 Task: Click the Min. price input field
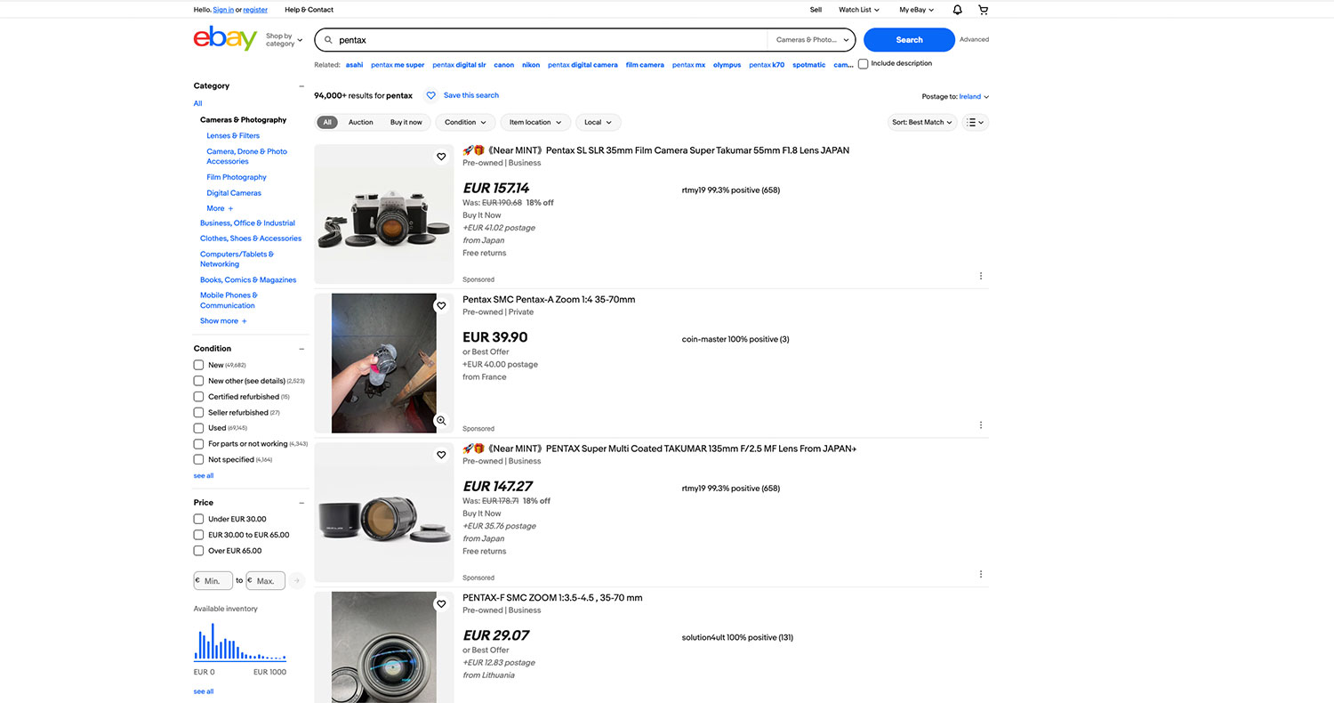click(214, 581)
